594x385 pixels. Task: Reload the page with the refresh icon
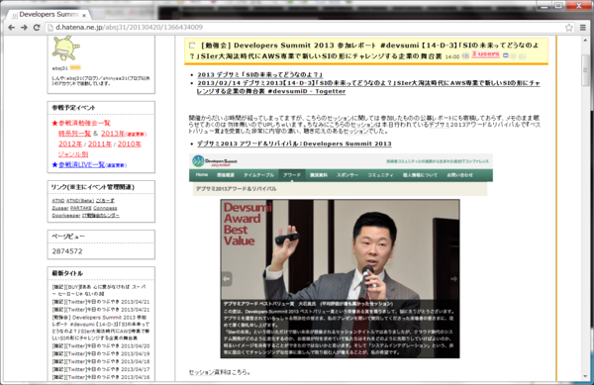(x=37, y=28)
